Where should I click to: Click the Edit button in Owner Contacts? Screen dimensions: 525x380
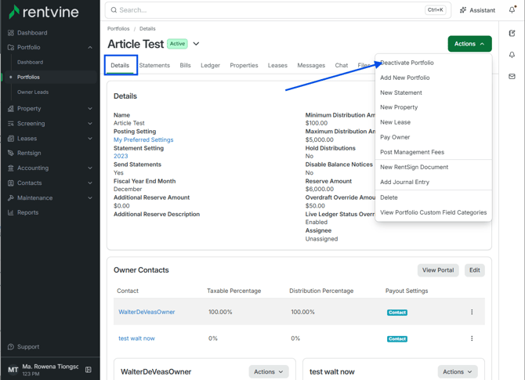[474, 270]
